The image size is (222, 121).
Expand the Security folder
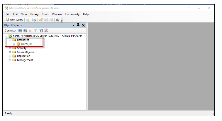(10, 48)
